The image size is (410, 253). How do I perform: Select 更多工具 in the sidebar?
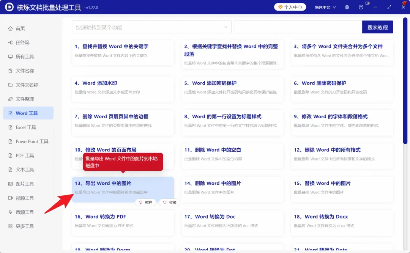point(28,226)
